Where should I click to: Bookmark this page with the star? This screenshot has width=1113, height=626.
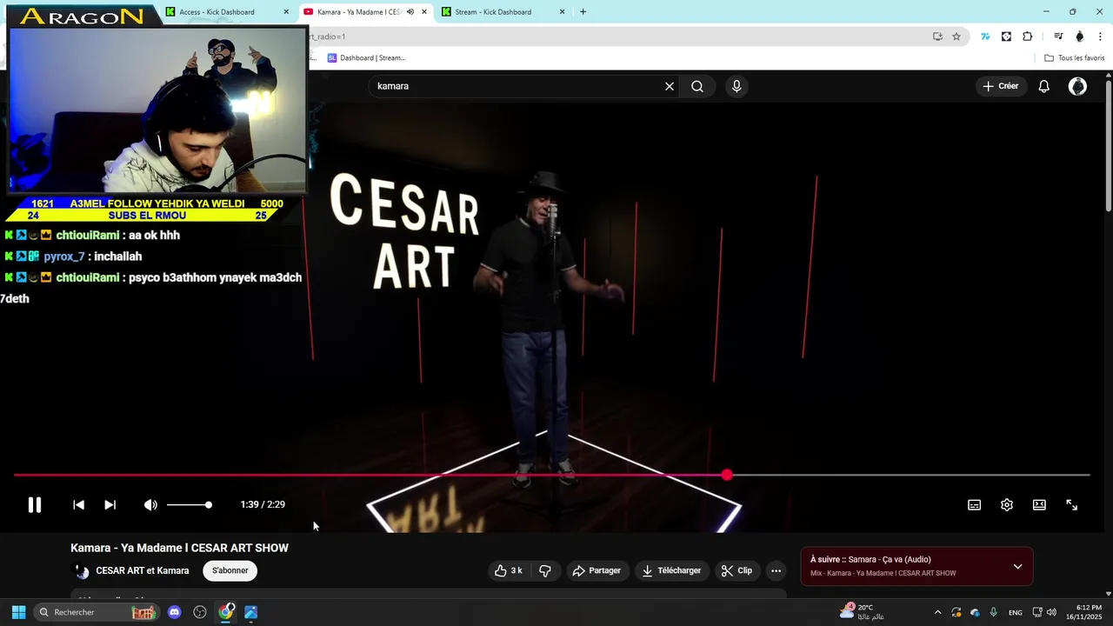click(956, 37)
